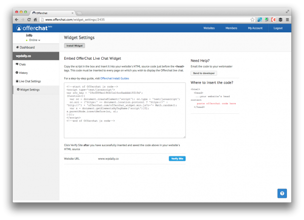The height and width of the screenshot is (220, 304).
Task: Click the Install Widget button
Action: point(74,46)
